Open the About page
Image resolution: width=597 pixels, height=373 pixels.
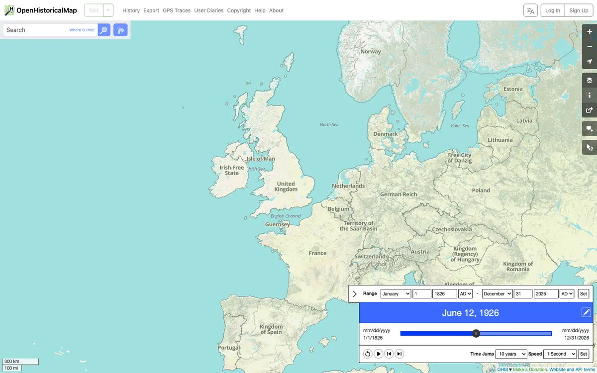(276, 10)
